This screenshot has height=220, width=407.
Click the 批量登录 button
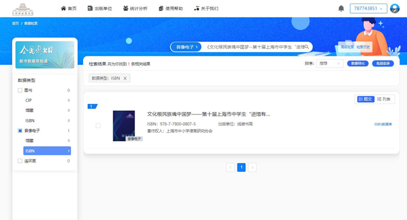pyautogui.click(x=383, y=63)
